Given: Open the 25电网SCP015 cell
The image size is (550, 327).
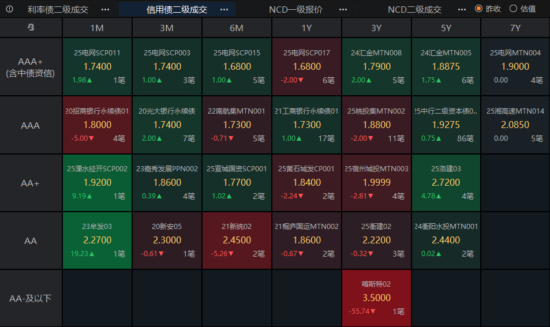Looking at the screenshot, I should (x=237, y=66).
